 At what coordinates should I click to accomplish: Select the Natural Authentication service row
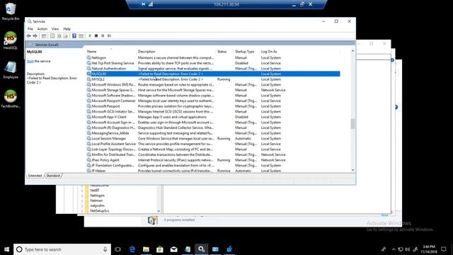pyautogui.click(x=213, y=69)
